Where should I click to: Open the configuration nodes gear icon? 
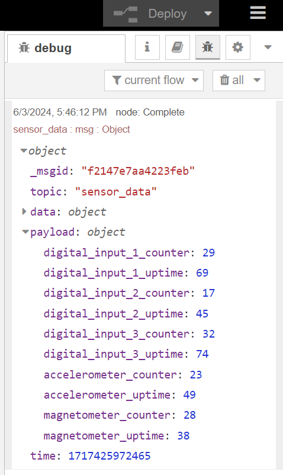tap(238, 47)
